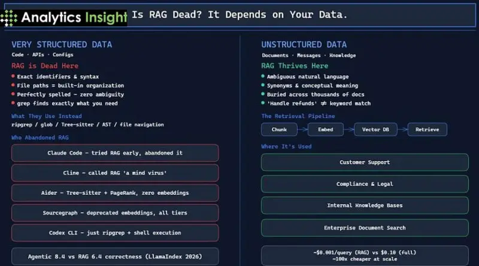Open the Sourcegraph deprecated embeddings box
Screen dimensions: 479x266
(115, 213)
